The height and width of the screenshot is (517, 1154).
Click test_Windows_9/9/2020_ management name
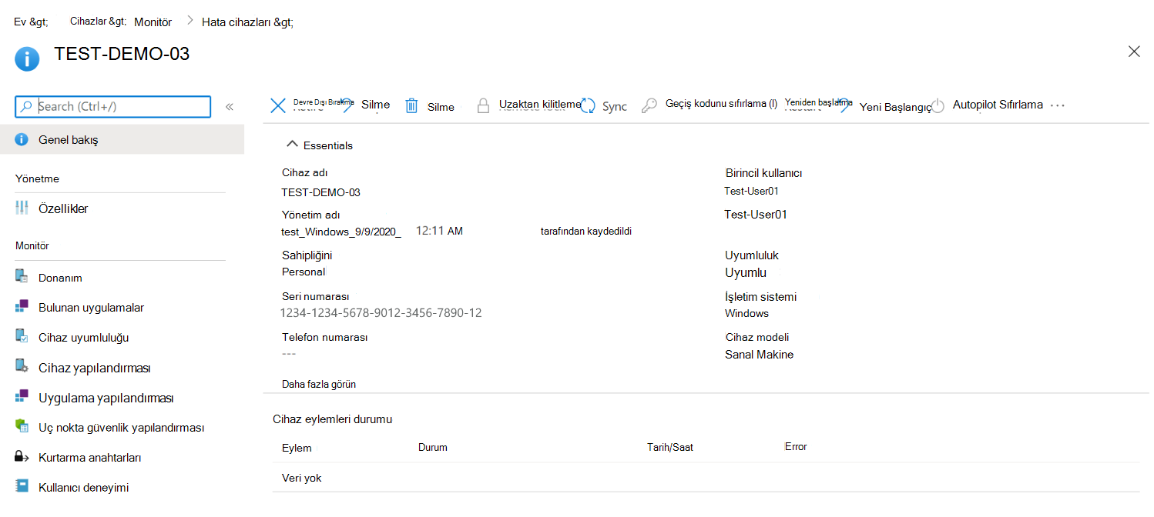[341, 232]
